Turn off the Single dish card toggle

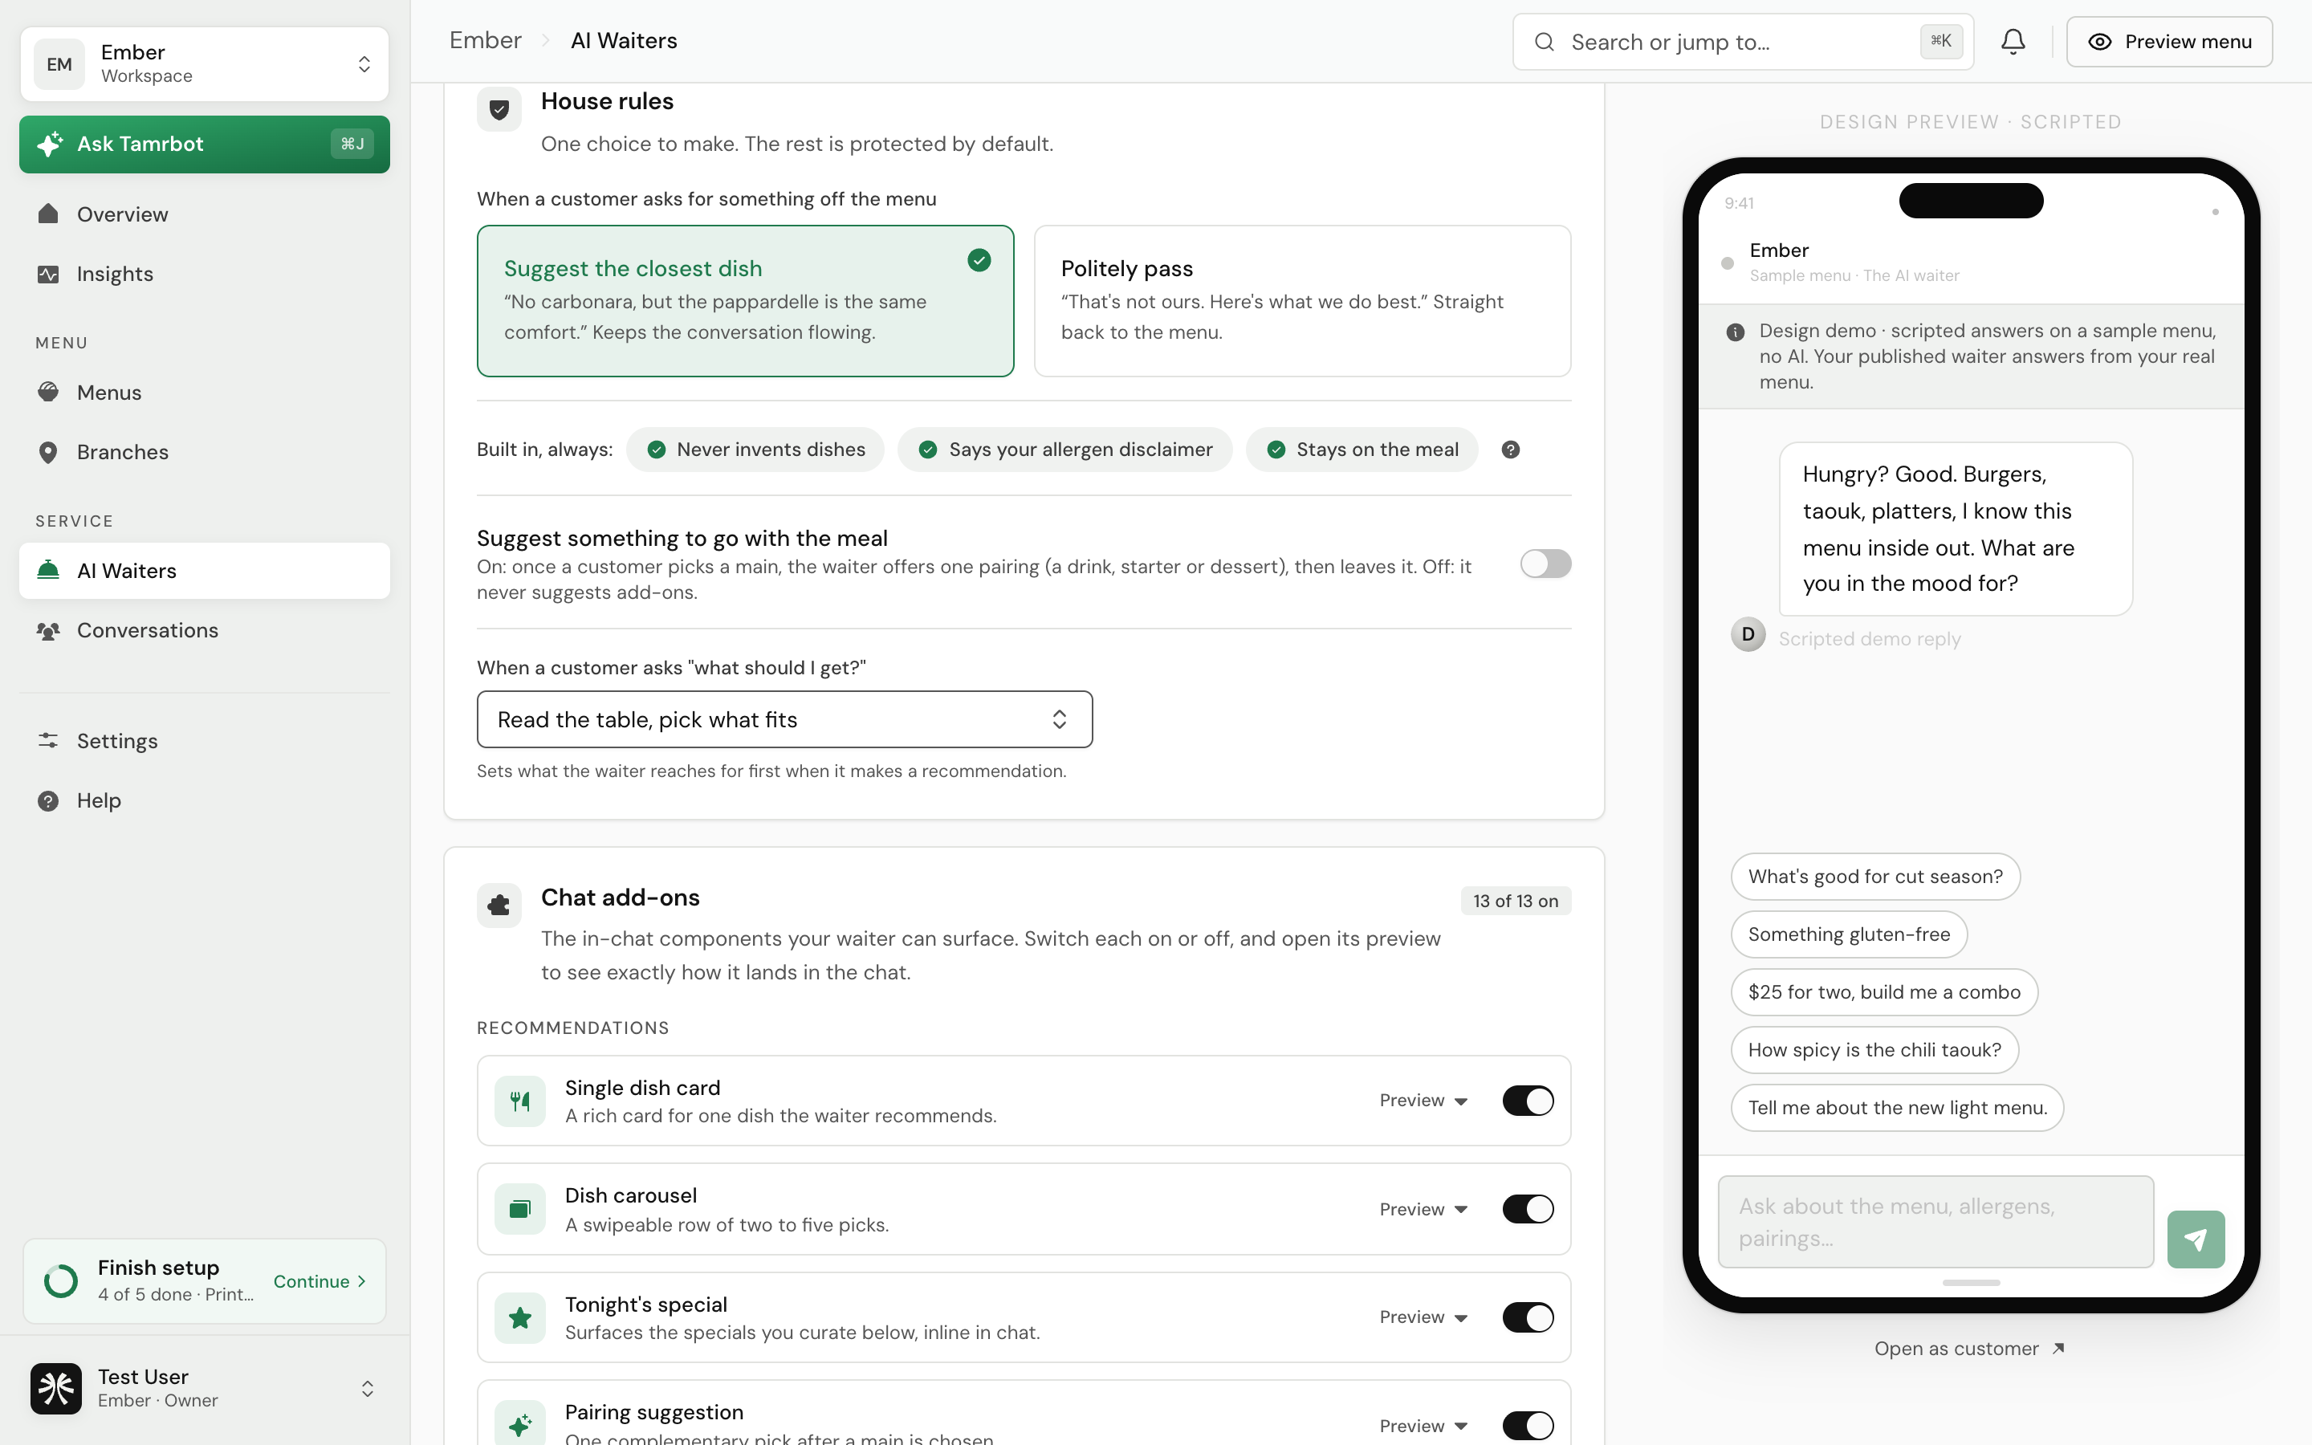tap(1528, 1101)
